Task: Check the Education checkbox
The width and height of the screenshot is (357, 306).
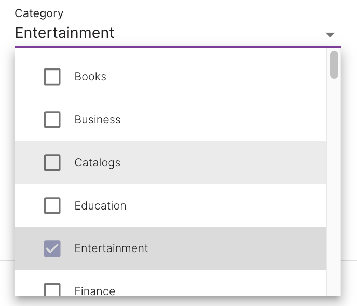Action: 52,205
